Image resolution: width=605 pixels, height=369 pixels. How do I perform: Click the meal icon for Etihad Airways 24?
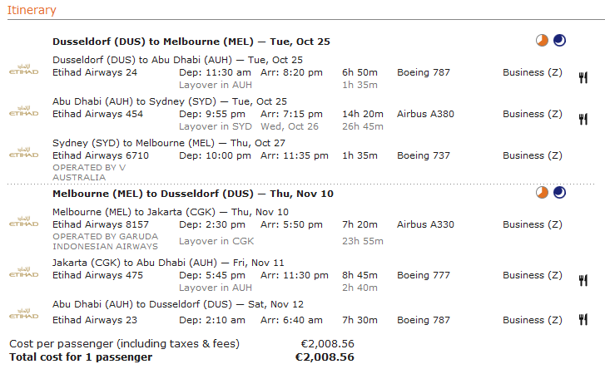583,77
